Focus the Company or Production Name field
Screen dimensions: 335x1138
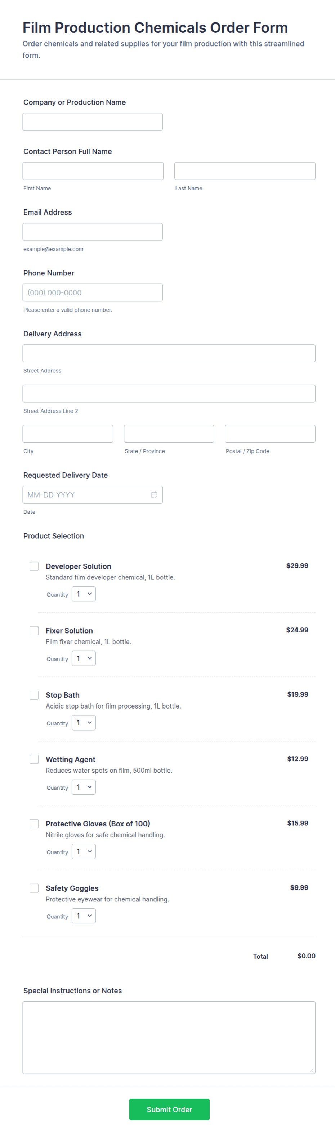pyautogui.click(x=93, y=122)
